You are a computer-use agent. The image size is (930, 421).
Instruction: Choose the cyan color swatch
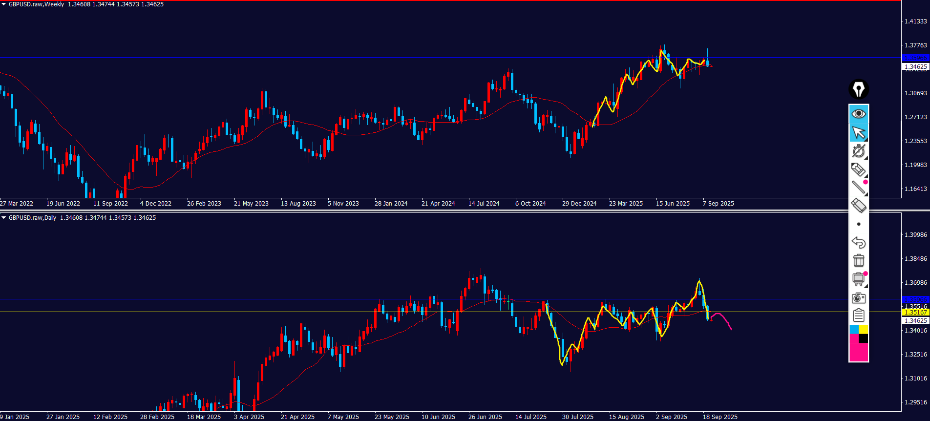pos(854,330)
